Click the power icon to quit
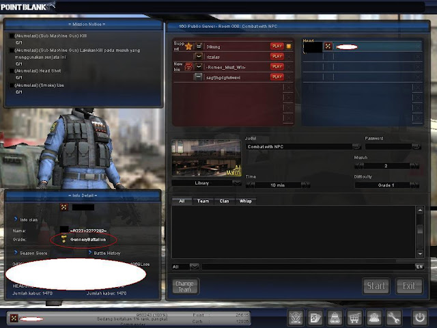 (x=420, y=317)
